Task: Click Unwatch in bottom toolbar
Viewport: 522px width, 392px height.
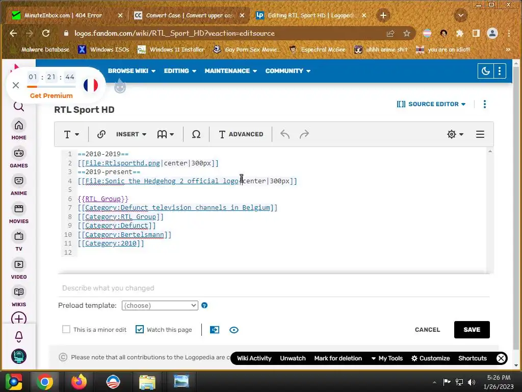Action: 293,358
